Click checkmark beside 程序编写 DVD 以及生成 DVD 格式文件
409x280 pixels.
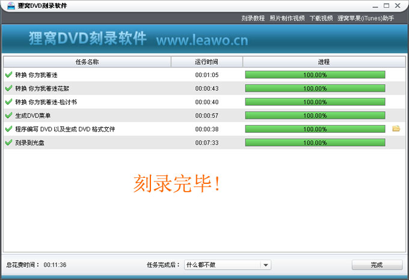click(8, 129)
